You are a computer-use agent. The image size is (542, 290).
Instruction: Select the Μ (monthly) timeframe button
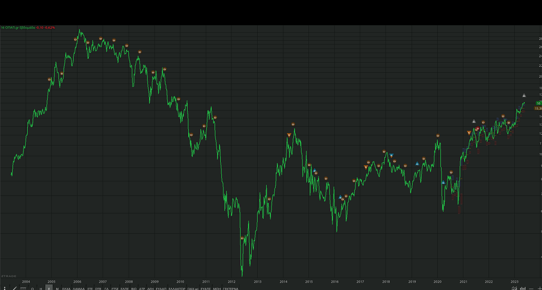point(57,288)
